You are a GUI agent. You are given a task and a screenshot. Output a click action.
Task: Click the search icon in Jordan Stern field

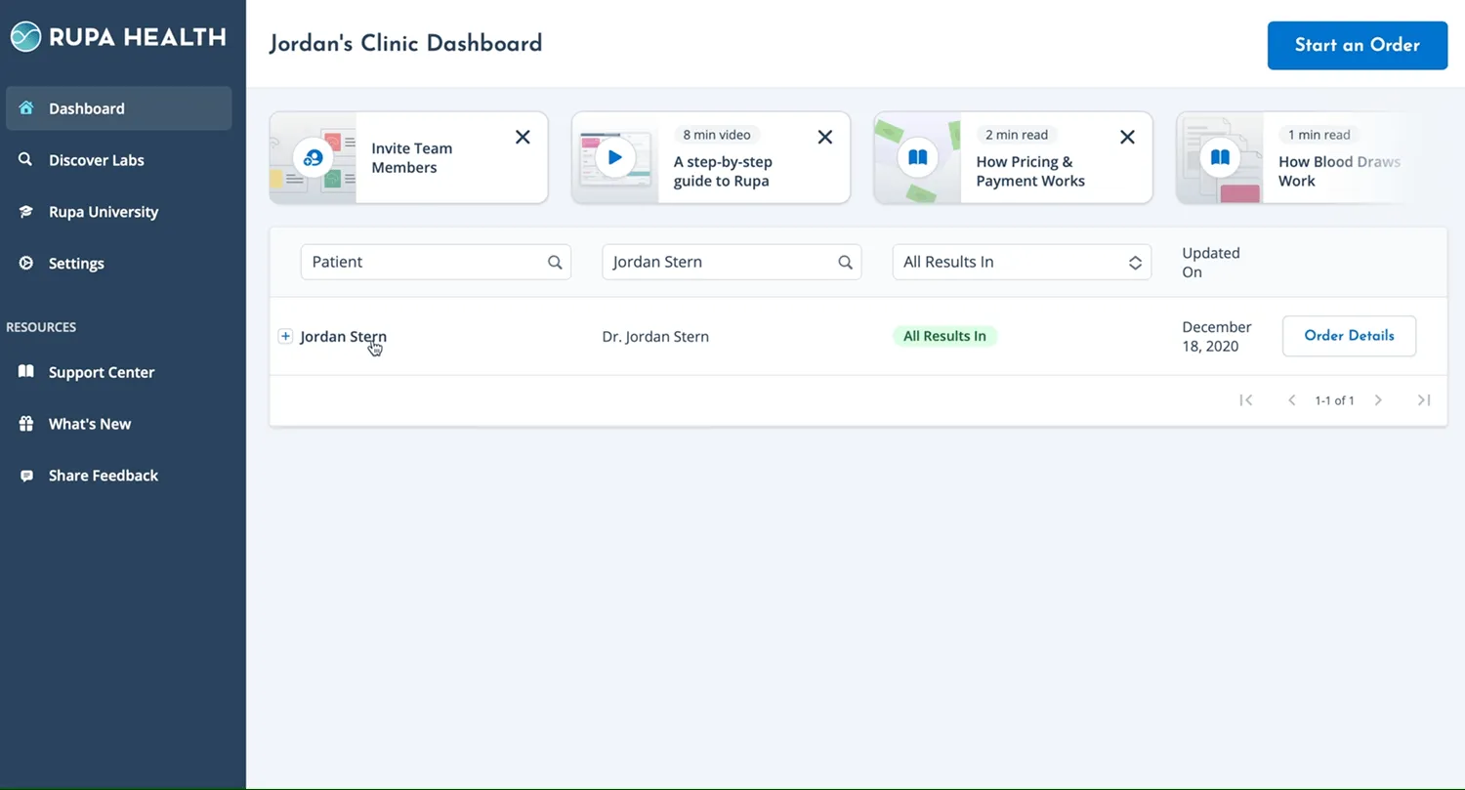(846, 262)
